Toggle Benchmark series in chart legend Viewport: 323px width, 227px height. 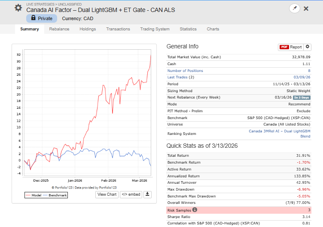[55, 195]
